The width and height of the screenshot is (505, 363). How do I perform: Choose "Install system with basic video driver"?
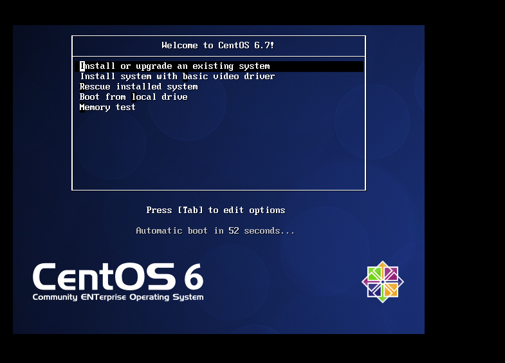177,77
